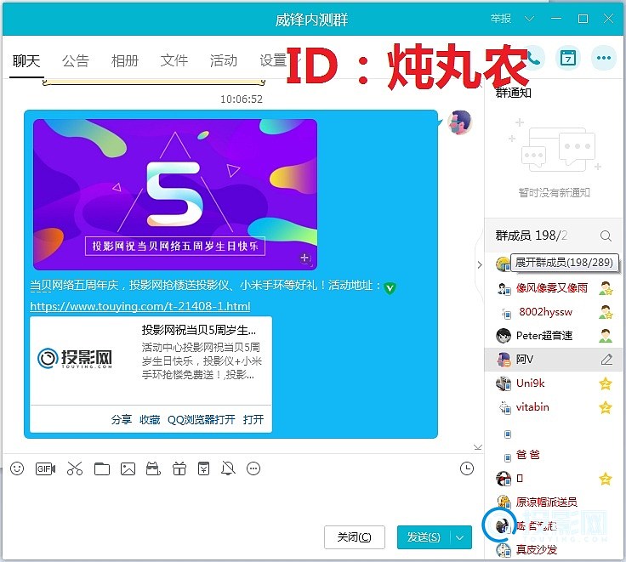
Task: Click the sender avatar beside the message
Action: pyautogui.click(x=459, y=122)
